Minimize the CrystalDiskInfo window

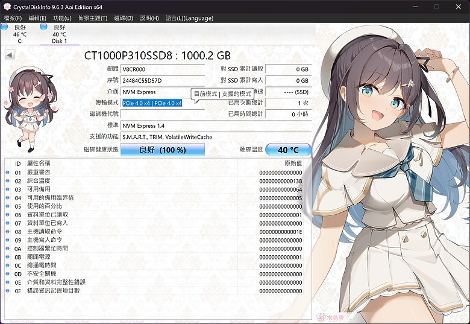[x=415, y=7]
